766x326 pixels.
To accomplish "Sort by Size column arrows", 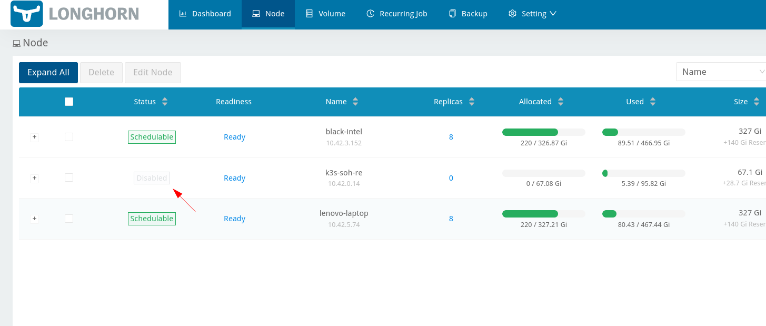I will tap(757, 102).
